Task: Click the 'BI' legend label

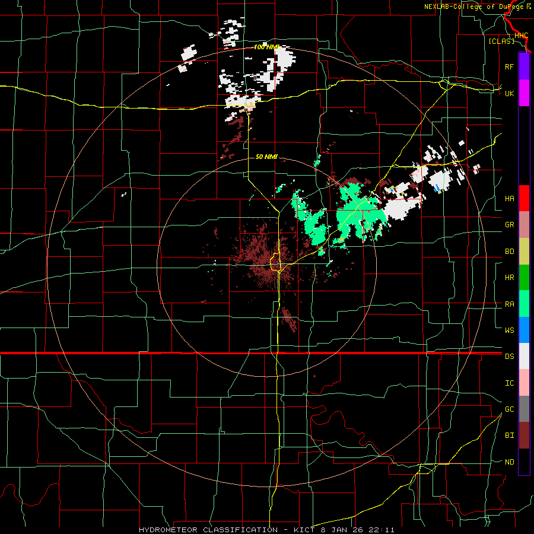Action: (509, 436)
